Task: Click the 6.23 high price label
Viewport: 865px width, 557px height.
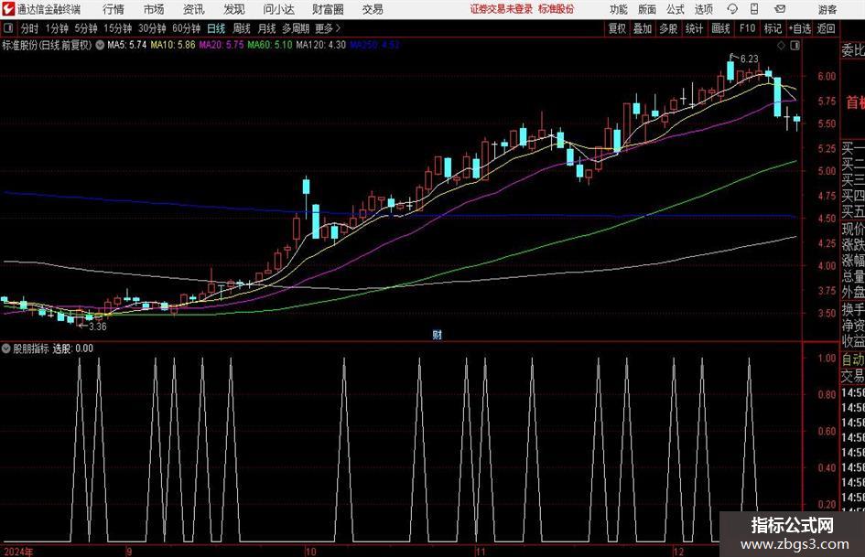Action: [749, 59]
